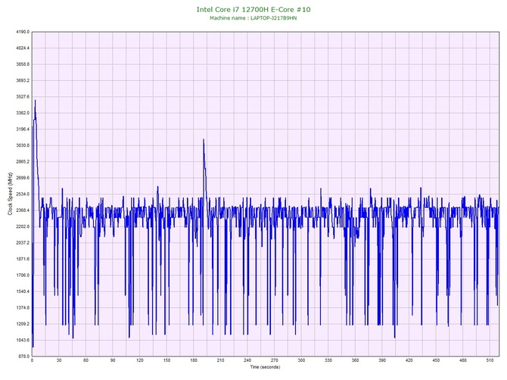Click the 120 tick on time axis
The image size is (507, 380).
click(140, 360)
